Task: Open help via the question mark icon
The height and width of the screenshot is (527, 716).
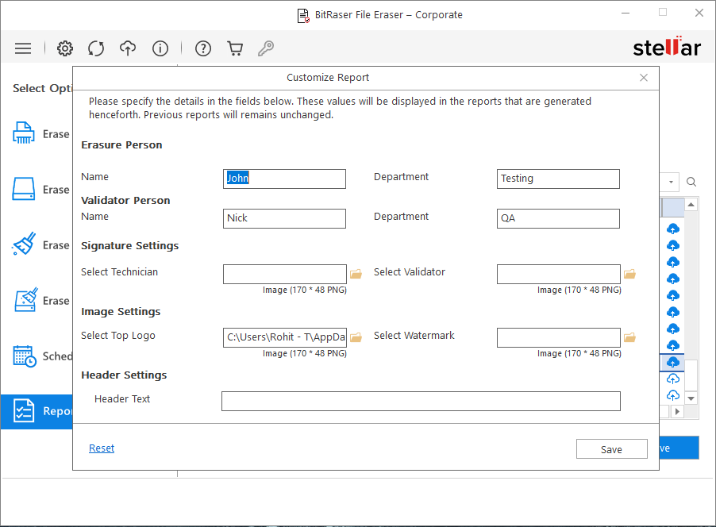Action: [203, 48]
